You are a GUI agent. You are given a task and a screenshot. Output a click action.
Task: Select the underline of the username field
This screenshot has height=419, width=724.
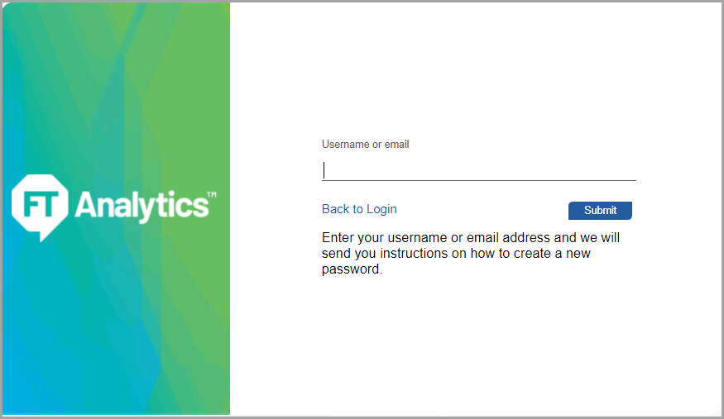479,180
